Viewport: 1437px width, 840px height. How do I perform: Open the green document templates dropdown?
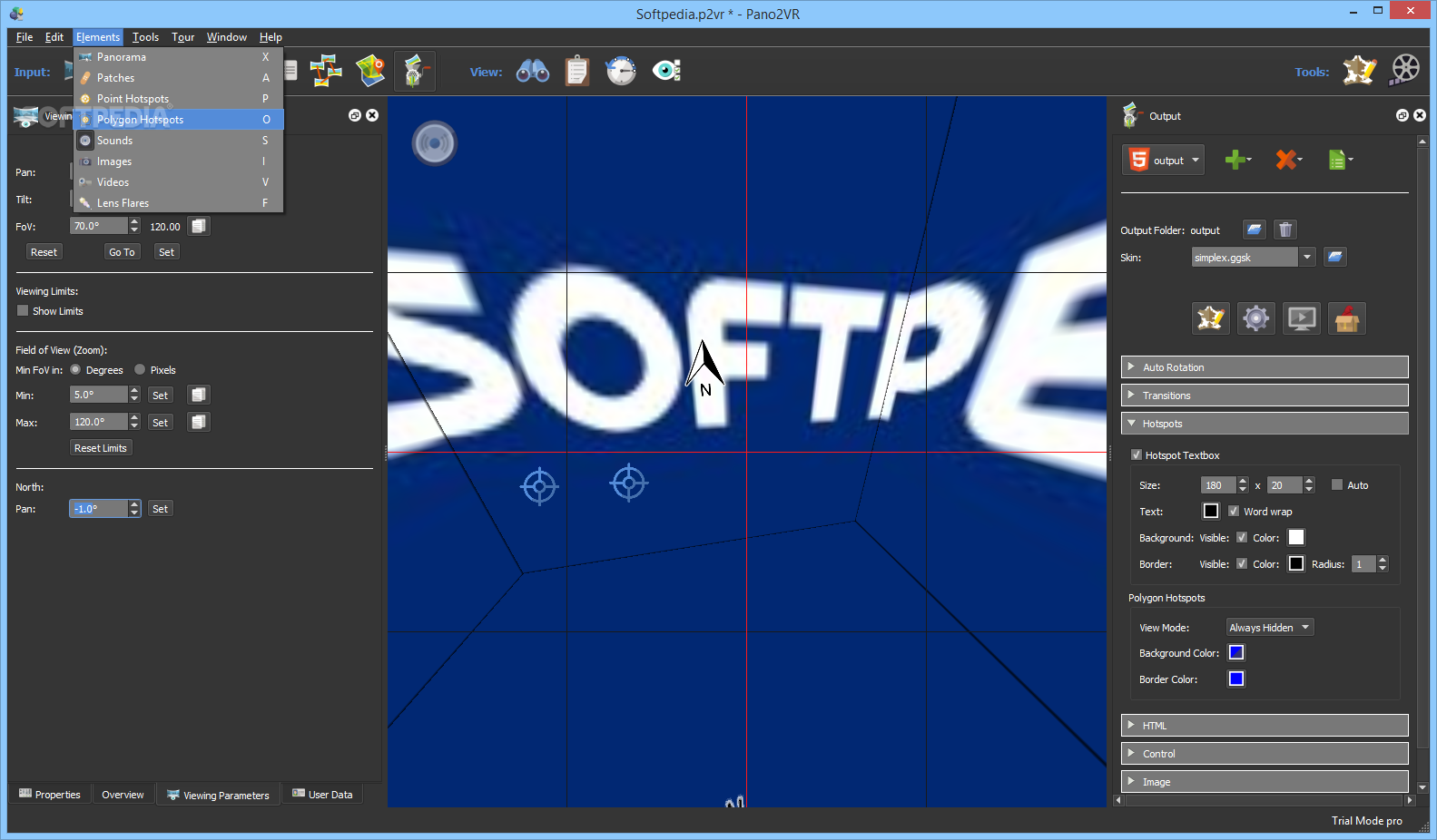[x=1340, y=160]
